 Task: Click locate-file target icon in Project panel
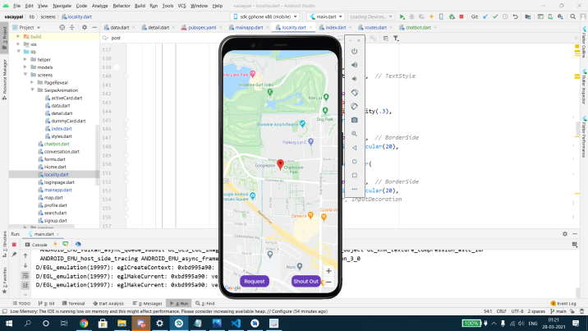62,27
